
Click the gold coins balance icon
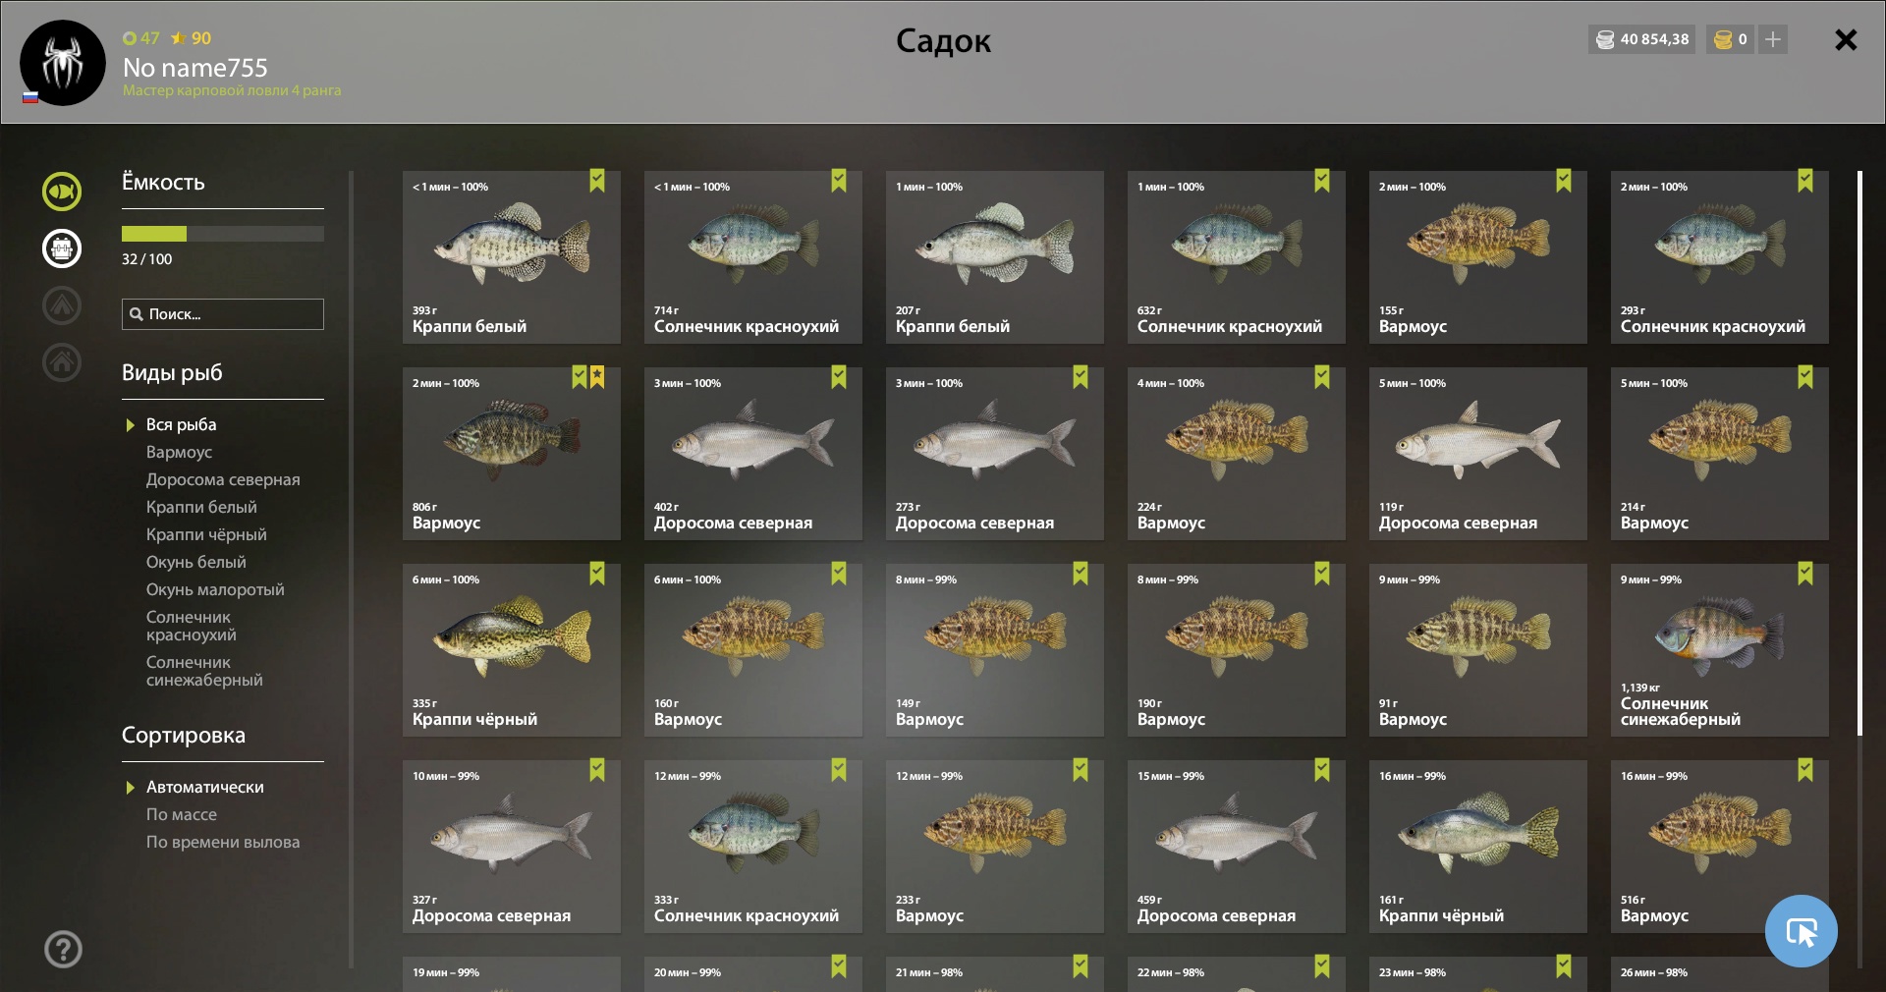point(1723,39)
